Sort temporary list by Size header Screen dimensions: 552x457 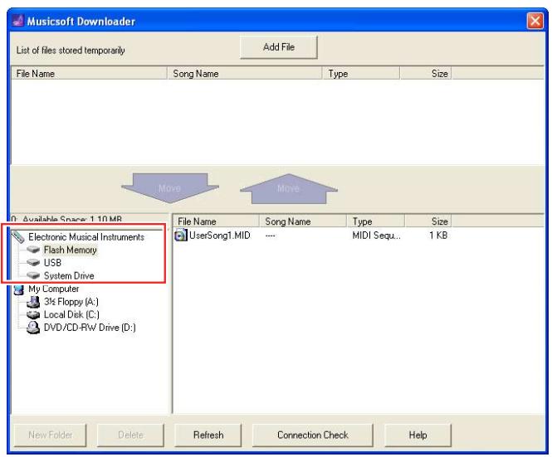click(x=426, y=74)
